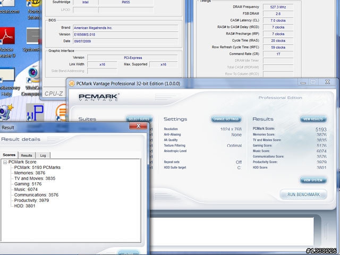Maximize the PCMark Vantage window
This screenshot has width=340, height=255.
[313, 82]
